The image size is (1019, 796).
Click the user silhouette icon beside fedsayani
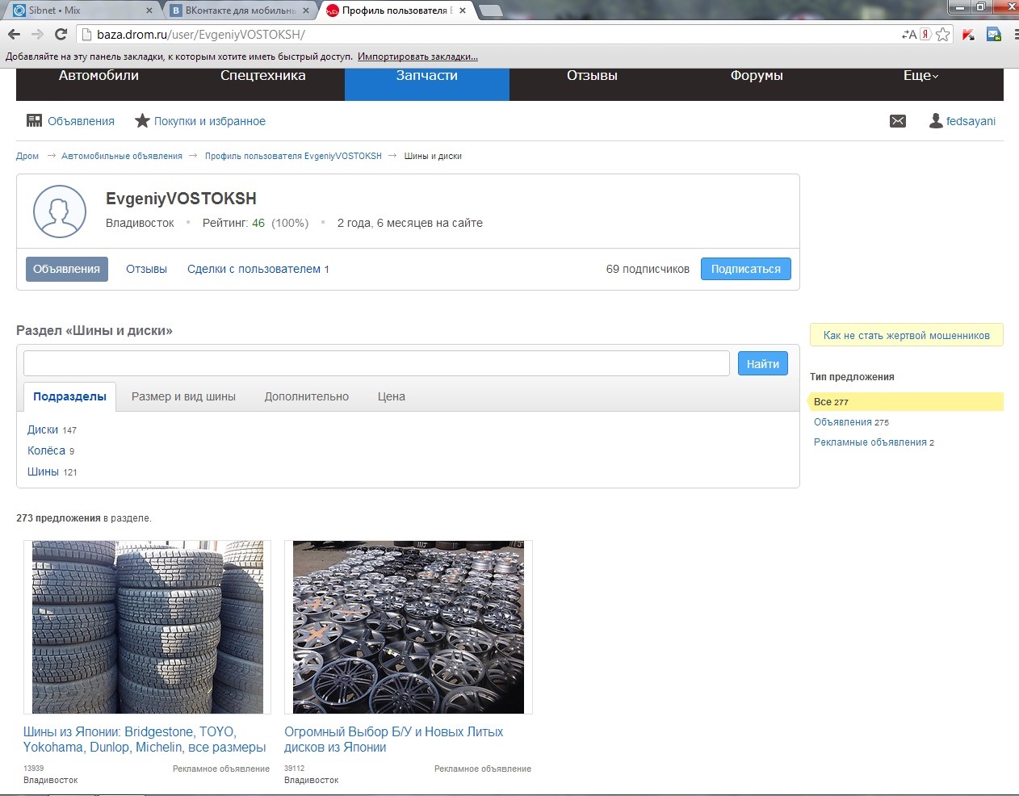[936, 121]
